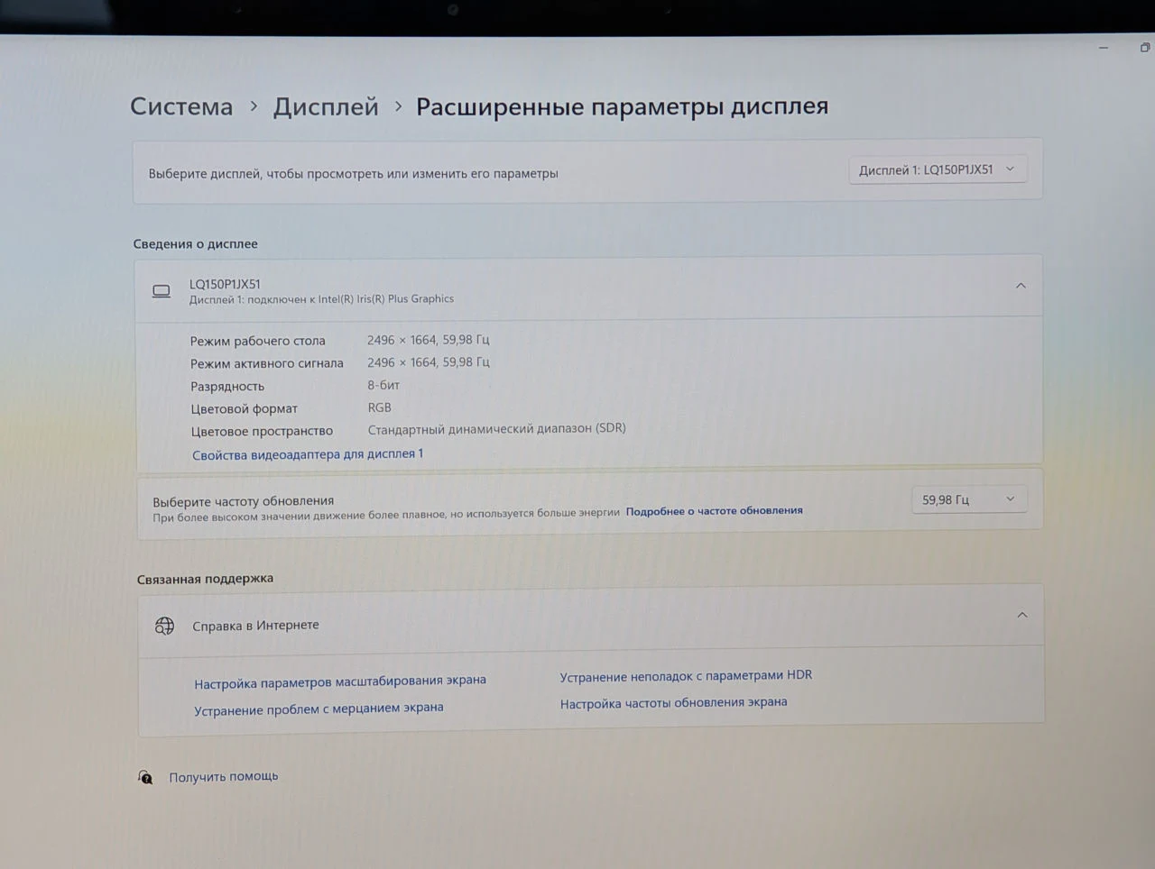Viewport: 1155px width, 869px height.
Task: Click the Выберите частоту обновления label
Action: (244, 501)
